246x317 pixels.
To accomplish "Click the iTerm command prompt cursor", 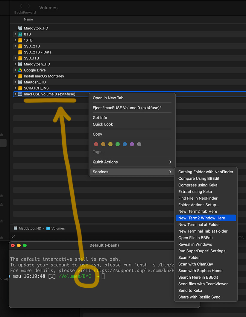I will [x=103, y=276].
